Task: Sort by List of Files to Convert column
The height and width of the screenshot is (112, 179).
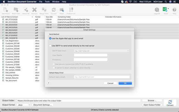Action: coord(17,17)
